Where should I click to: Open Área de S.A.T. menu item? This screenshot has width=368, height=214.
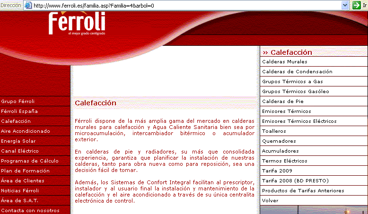(x=20, y=200)
